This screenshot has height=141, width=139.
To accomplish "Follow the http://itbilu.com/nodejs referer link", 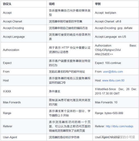I will click(119, 126).
